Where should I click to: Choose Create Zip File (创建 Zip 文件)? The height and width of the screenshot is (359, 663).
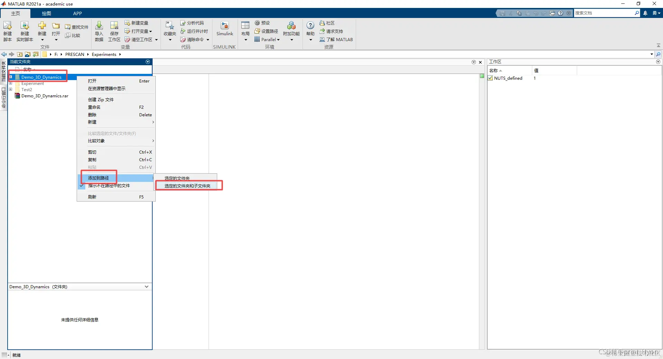pos(116,100)
